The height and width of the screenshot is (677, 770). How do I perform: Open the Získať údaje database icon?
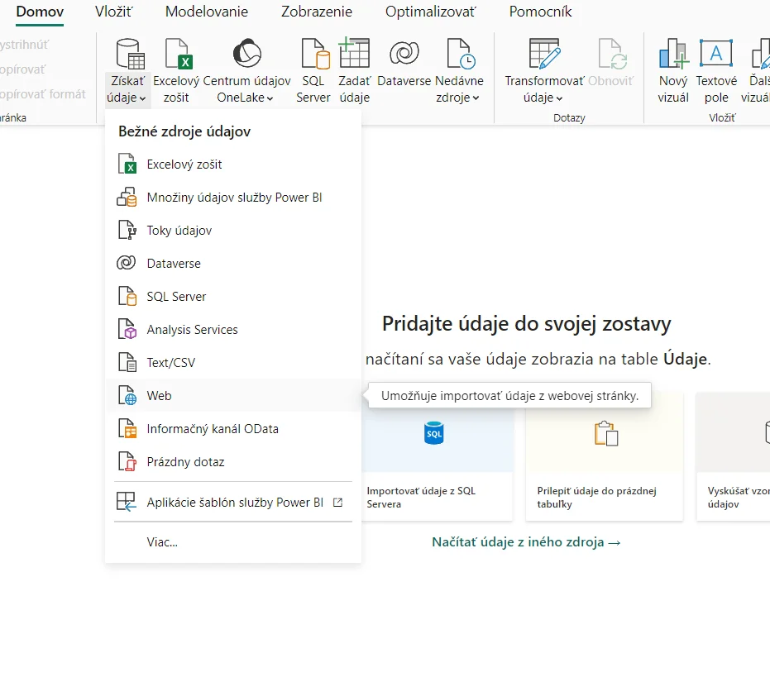(130, 54)
